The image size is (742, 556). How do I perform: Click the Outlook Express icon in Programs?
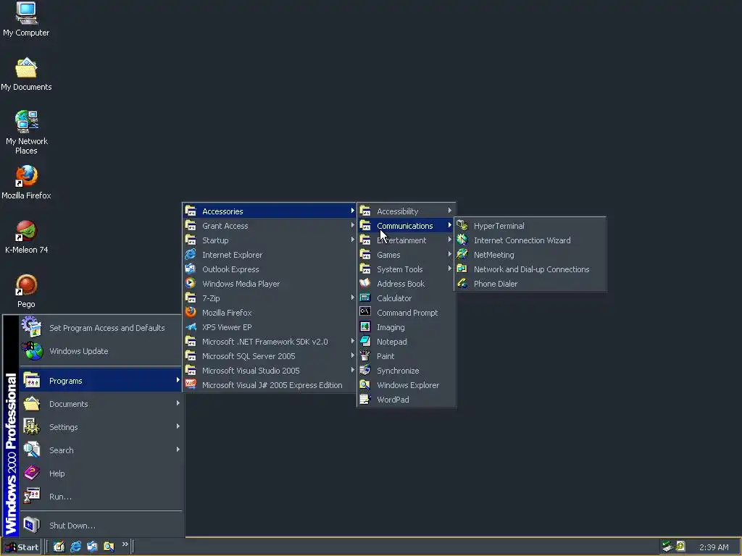pos(191,269)
